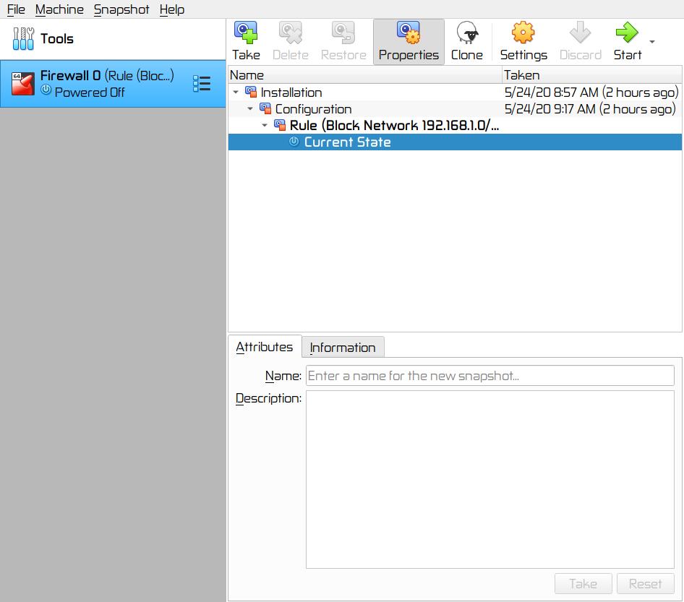Open the Start button dropdown arrow
The height and width of the screenshot is (602, 684).
tap(652, 42)
